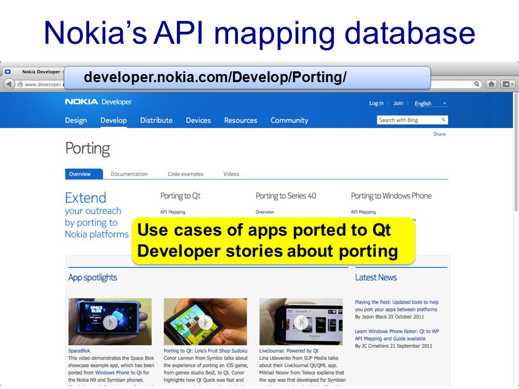Open Learn Windows Phone faster news article
Image resolution: width=519 pixels, height=389 pixels.
click(397, 335)
